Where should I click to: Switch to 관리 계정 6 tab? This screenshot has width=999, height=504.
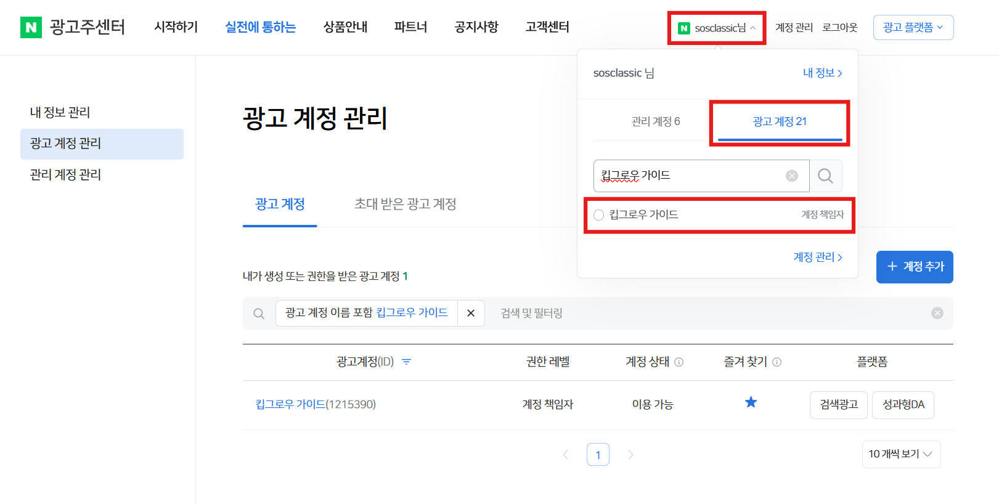click(655, 121)
